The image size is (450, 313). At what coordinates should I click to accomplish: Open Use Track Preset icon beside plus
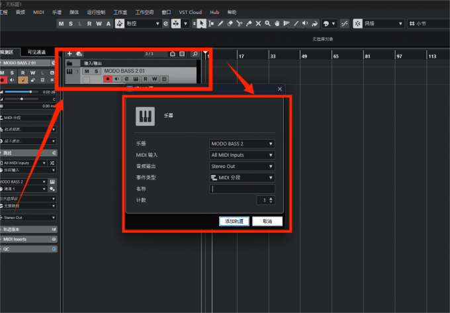click(79, 54)
